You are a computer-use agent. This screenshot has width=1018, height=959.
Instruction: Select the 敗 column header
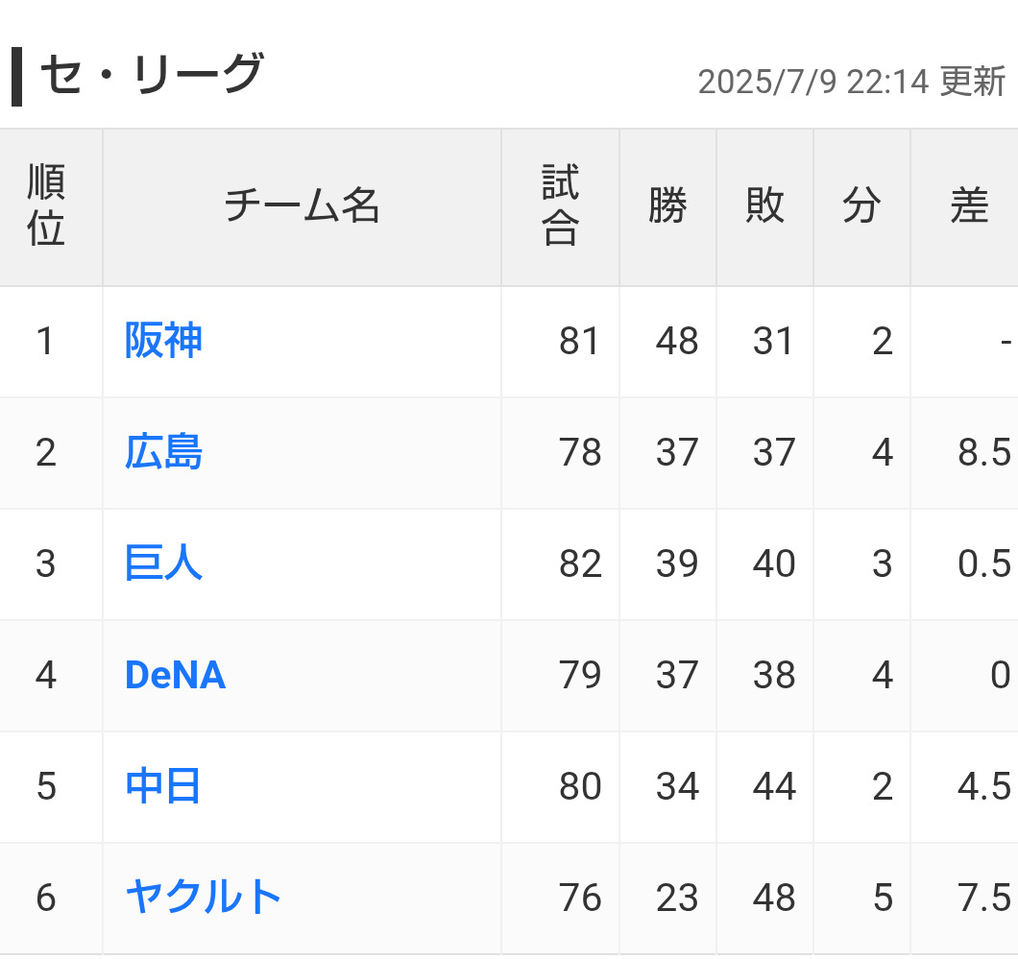point(765,205)
